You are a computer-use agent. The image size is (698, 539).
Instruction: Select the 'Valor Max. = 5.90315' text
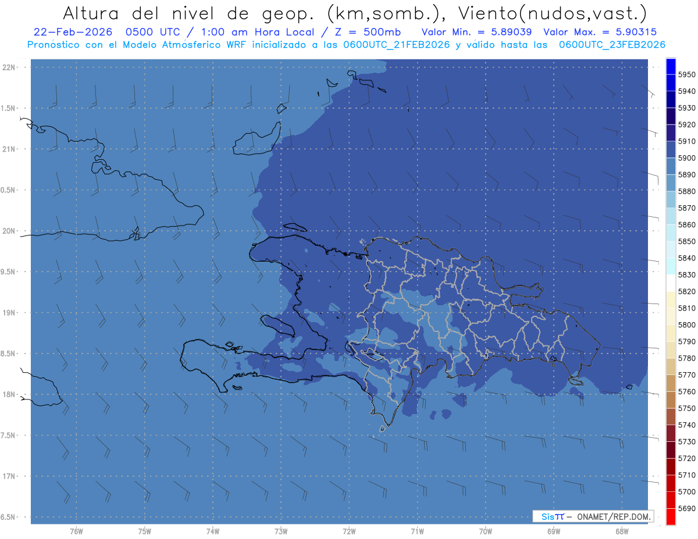point(600,32)
